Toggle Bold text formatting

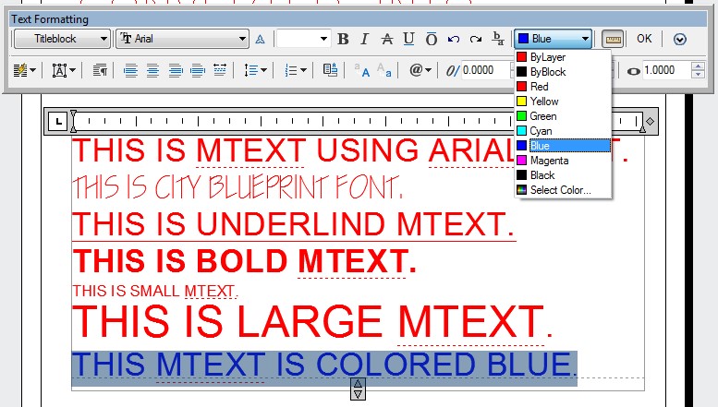point(344,39)
